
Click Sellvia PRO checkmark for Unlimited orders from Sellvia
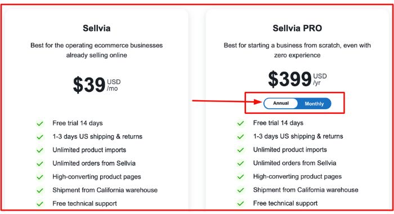(x=240, y=163)
